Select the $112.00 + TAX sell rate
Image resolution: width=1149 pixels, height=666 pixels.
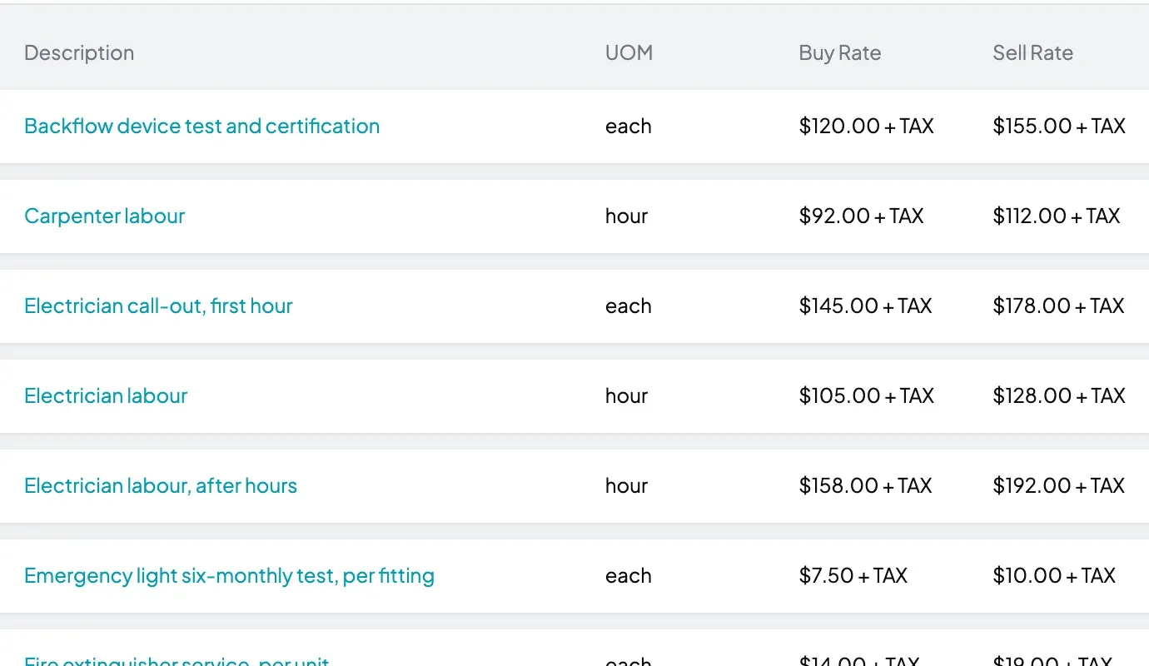tap(1057, 216)
